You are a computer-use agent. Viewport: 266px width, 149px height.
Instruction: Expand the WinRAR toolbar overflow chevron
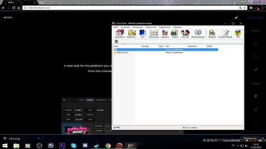pos(242,30)
